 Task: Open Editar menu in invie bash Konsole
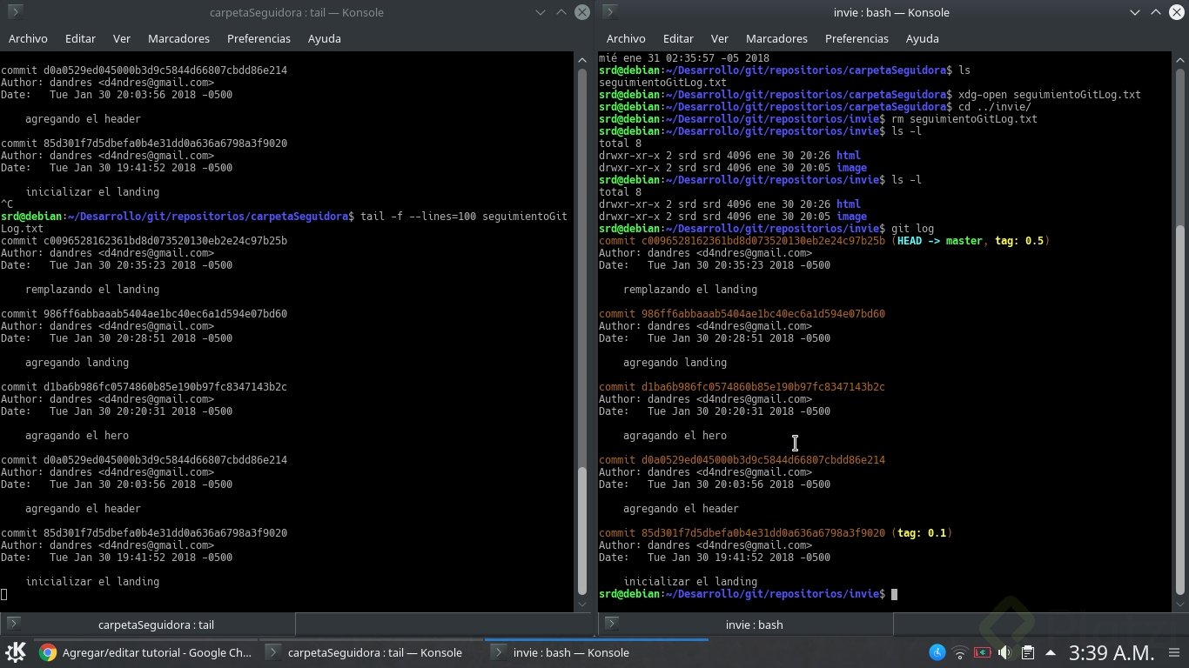(x=678, y=38)
